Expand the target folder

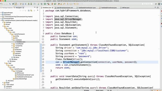click(3, 83)
